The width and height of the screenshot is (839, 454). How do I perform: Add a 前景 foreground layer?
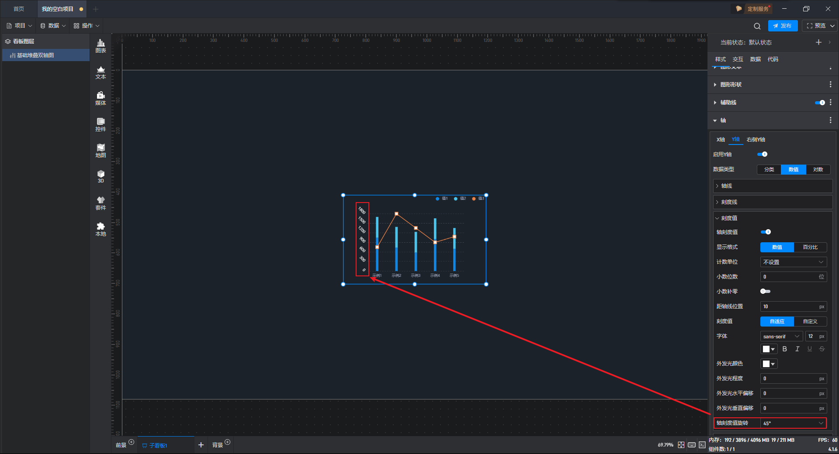coord(131,442)
